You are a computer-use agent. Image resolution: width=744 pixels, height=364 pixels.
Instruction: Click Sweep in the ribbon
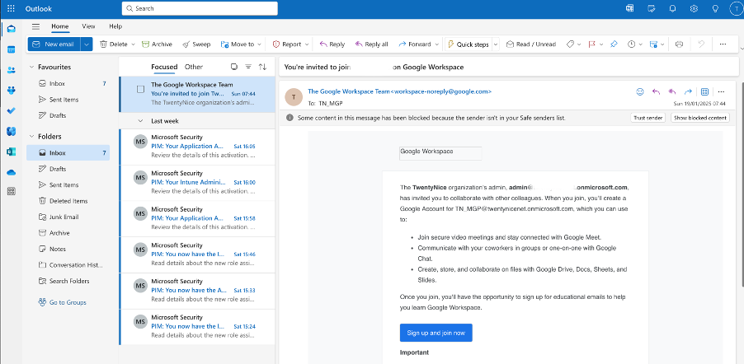pyautogui.click(x=196, y=44)
